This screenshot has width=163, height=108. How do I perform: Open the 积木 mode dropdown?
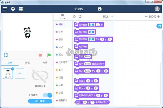[108, 17]
